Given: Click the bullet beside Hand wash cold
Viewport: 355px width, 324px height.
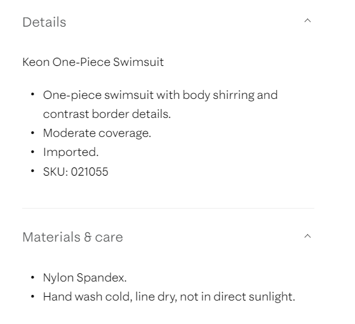Looking at the screenshot, I should 32,296.
